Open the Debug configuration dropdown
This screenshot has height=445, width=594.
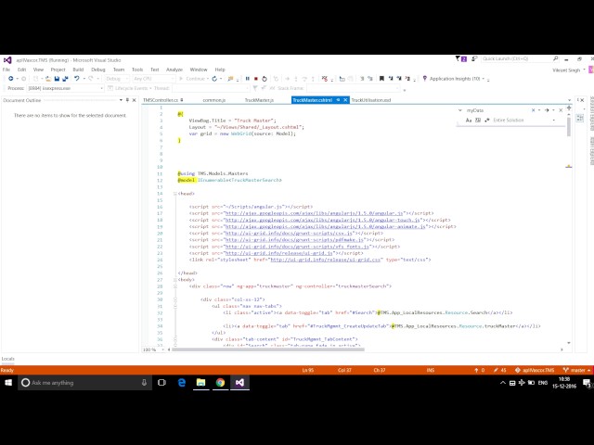116,79
